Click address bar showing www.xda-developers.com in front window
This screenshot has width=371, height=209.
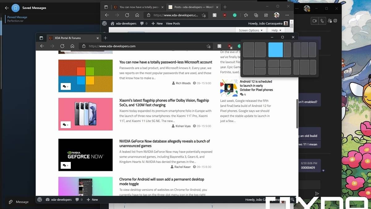[145, 46]
